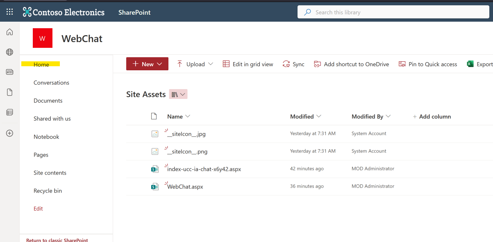The width and height of the screenshot is (493, 242).
Task: Click file type column header icon
Action: coord(154,117)
